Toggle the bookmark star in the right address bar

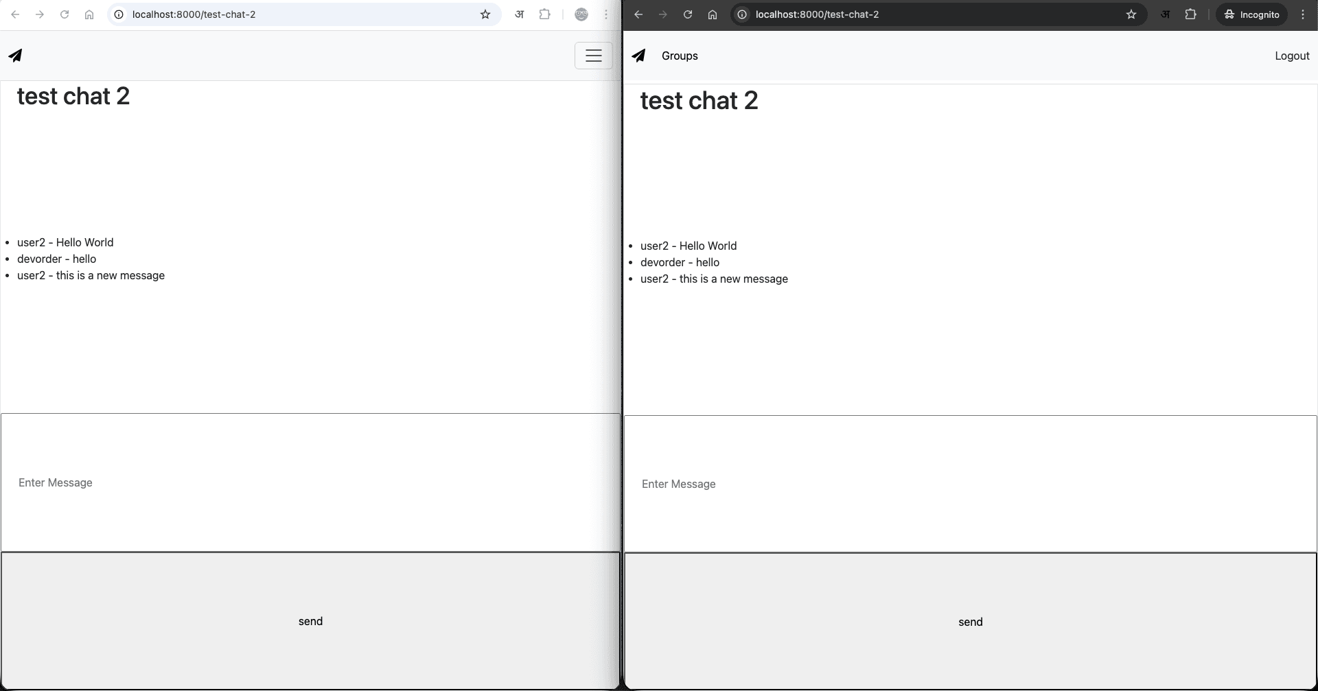pos(1131,14)
